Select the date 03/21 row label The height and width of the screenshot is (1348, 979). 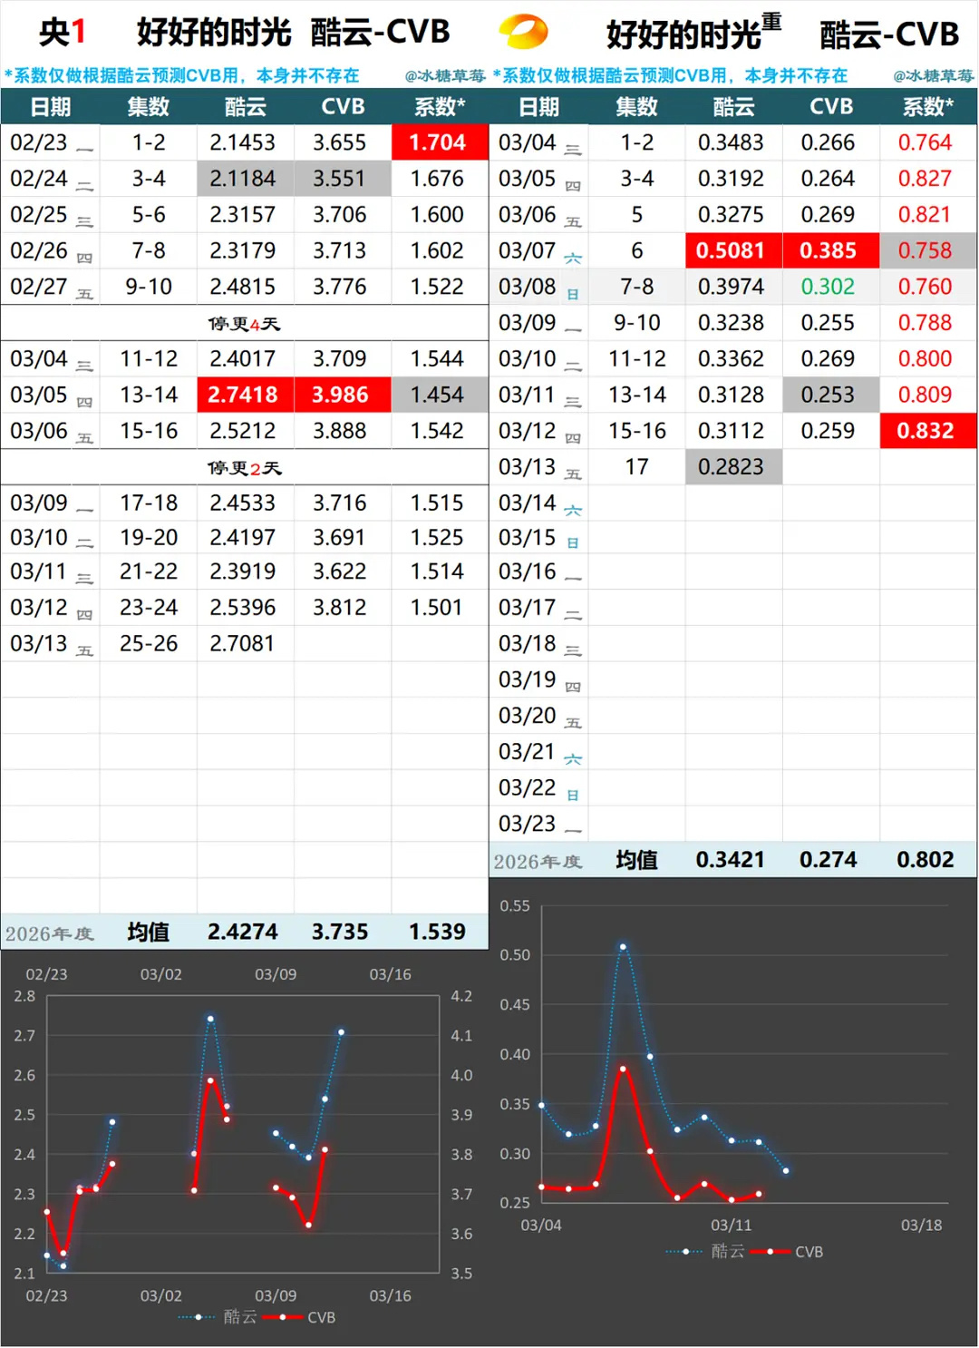click(x=527, y=752)
